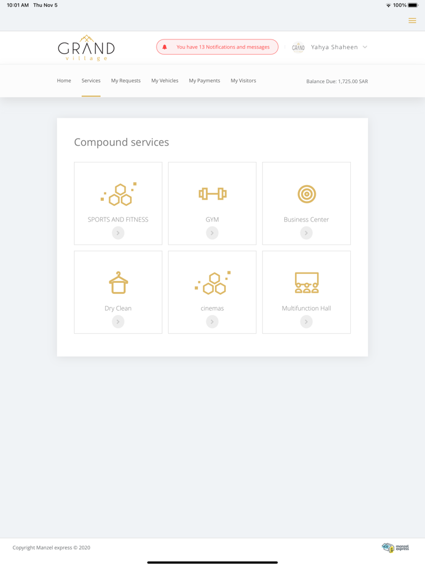Tap the 10:01 AM clock in status bar
The height and width of the screenshot is (567, 425).
coord(18,5)
